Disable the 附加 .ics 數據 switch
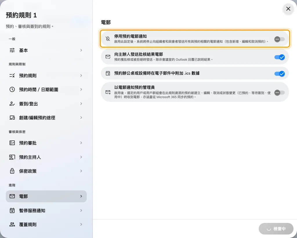This screenshot has height=238, width=297. (280, 73)
